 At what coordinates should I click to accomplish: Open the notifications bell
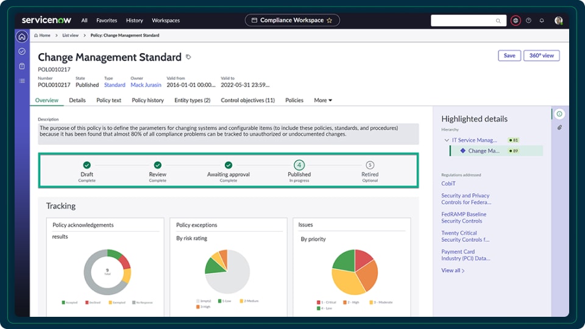[542, 20]
